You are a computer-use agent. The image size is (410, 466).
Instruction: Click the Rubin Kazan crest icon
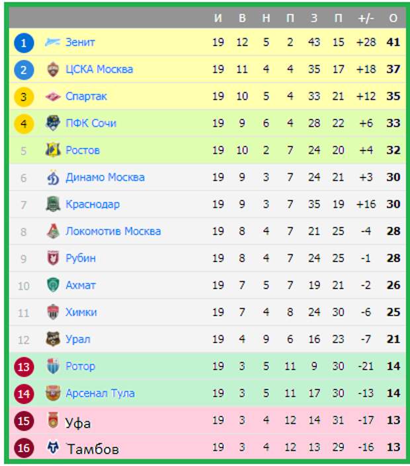(x=53, y=258)
